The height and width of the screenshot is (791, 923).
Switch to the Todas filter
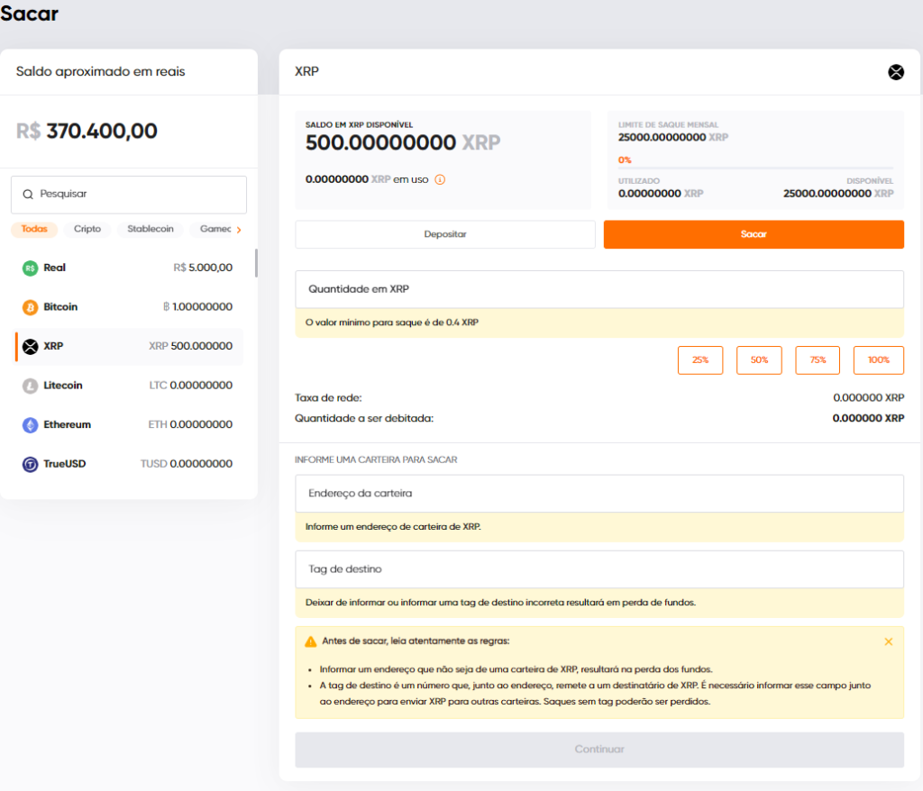pos(34,229)
